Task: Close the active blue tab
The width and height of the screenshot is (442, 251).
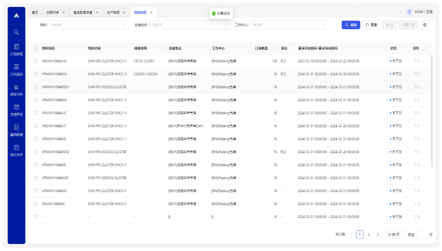Action: coord(151,12)
